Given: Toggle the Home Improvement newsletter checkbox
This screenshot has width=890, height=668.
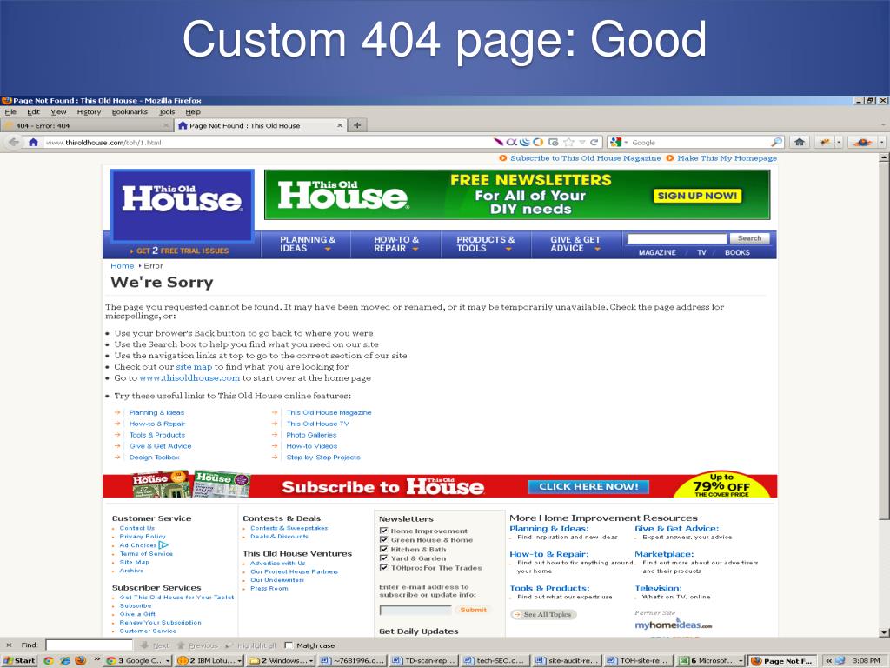Looking at the screenshot, I should click(x=383, y=531).
